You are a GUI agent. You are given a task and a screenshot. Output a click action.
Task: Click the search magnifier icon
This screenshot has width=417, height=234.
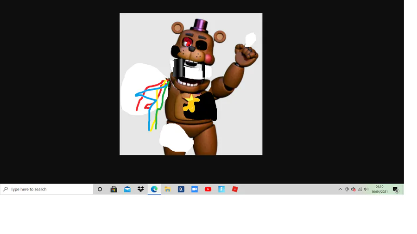[x=5, y=189]
